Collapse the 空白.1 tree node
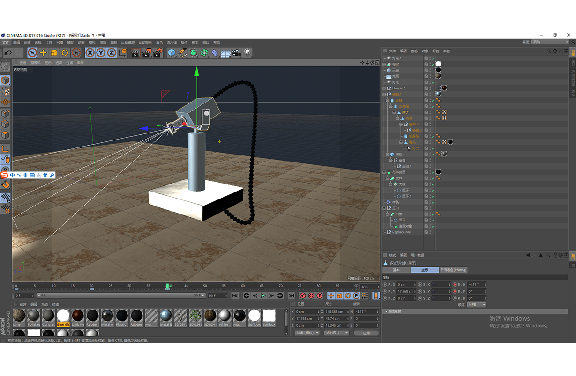This screenshot has height=376, width=576. pyautogui.click(x=384, y=94)
